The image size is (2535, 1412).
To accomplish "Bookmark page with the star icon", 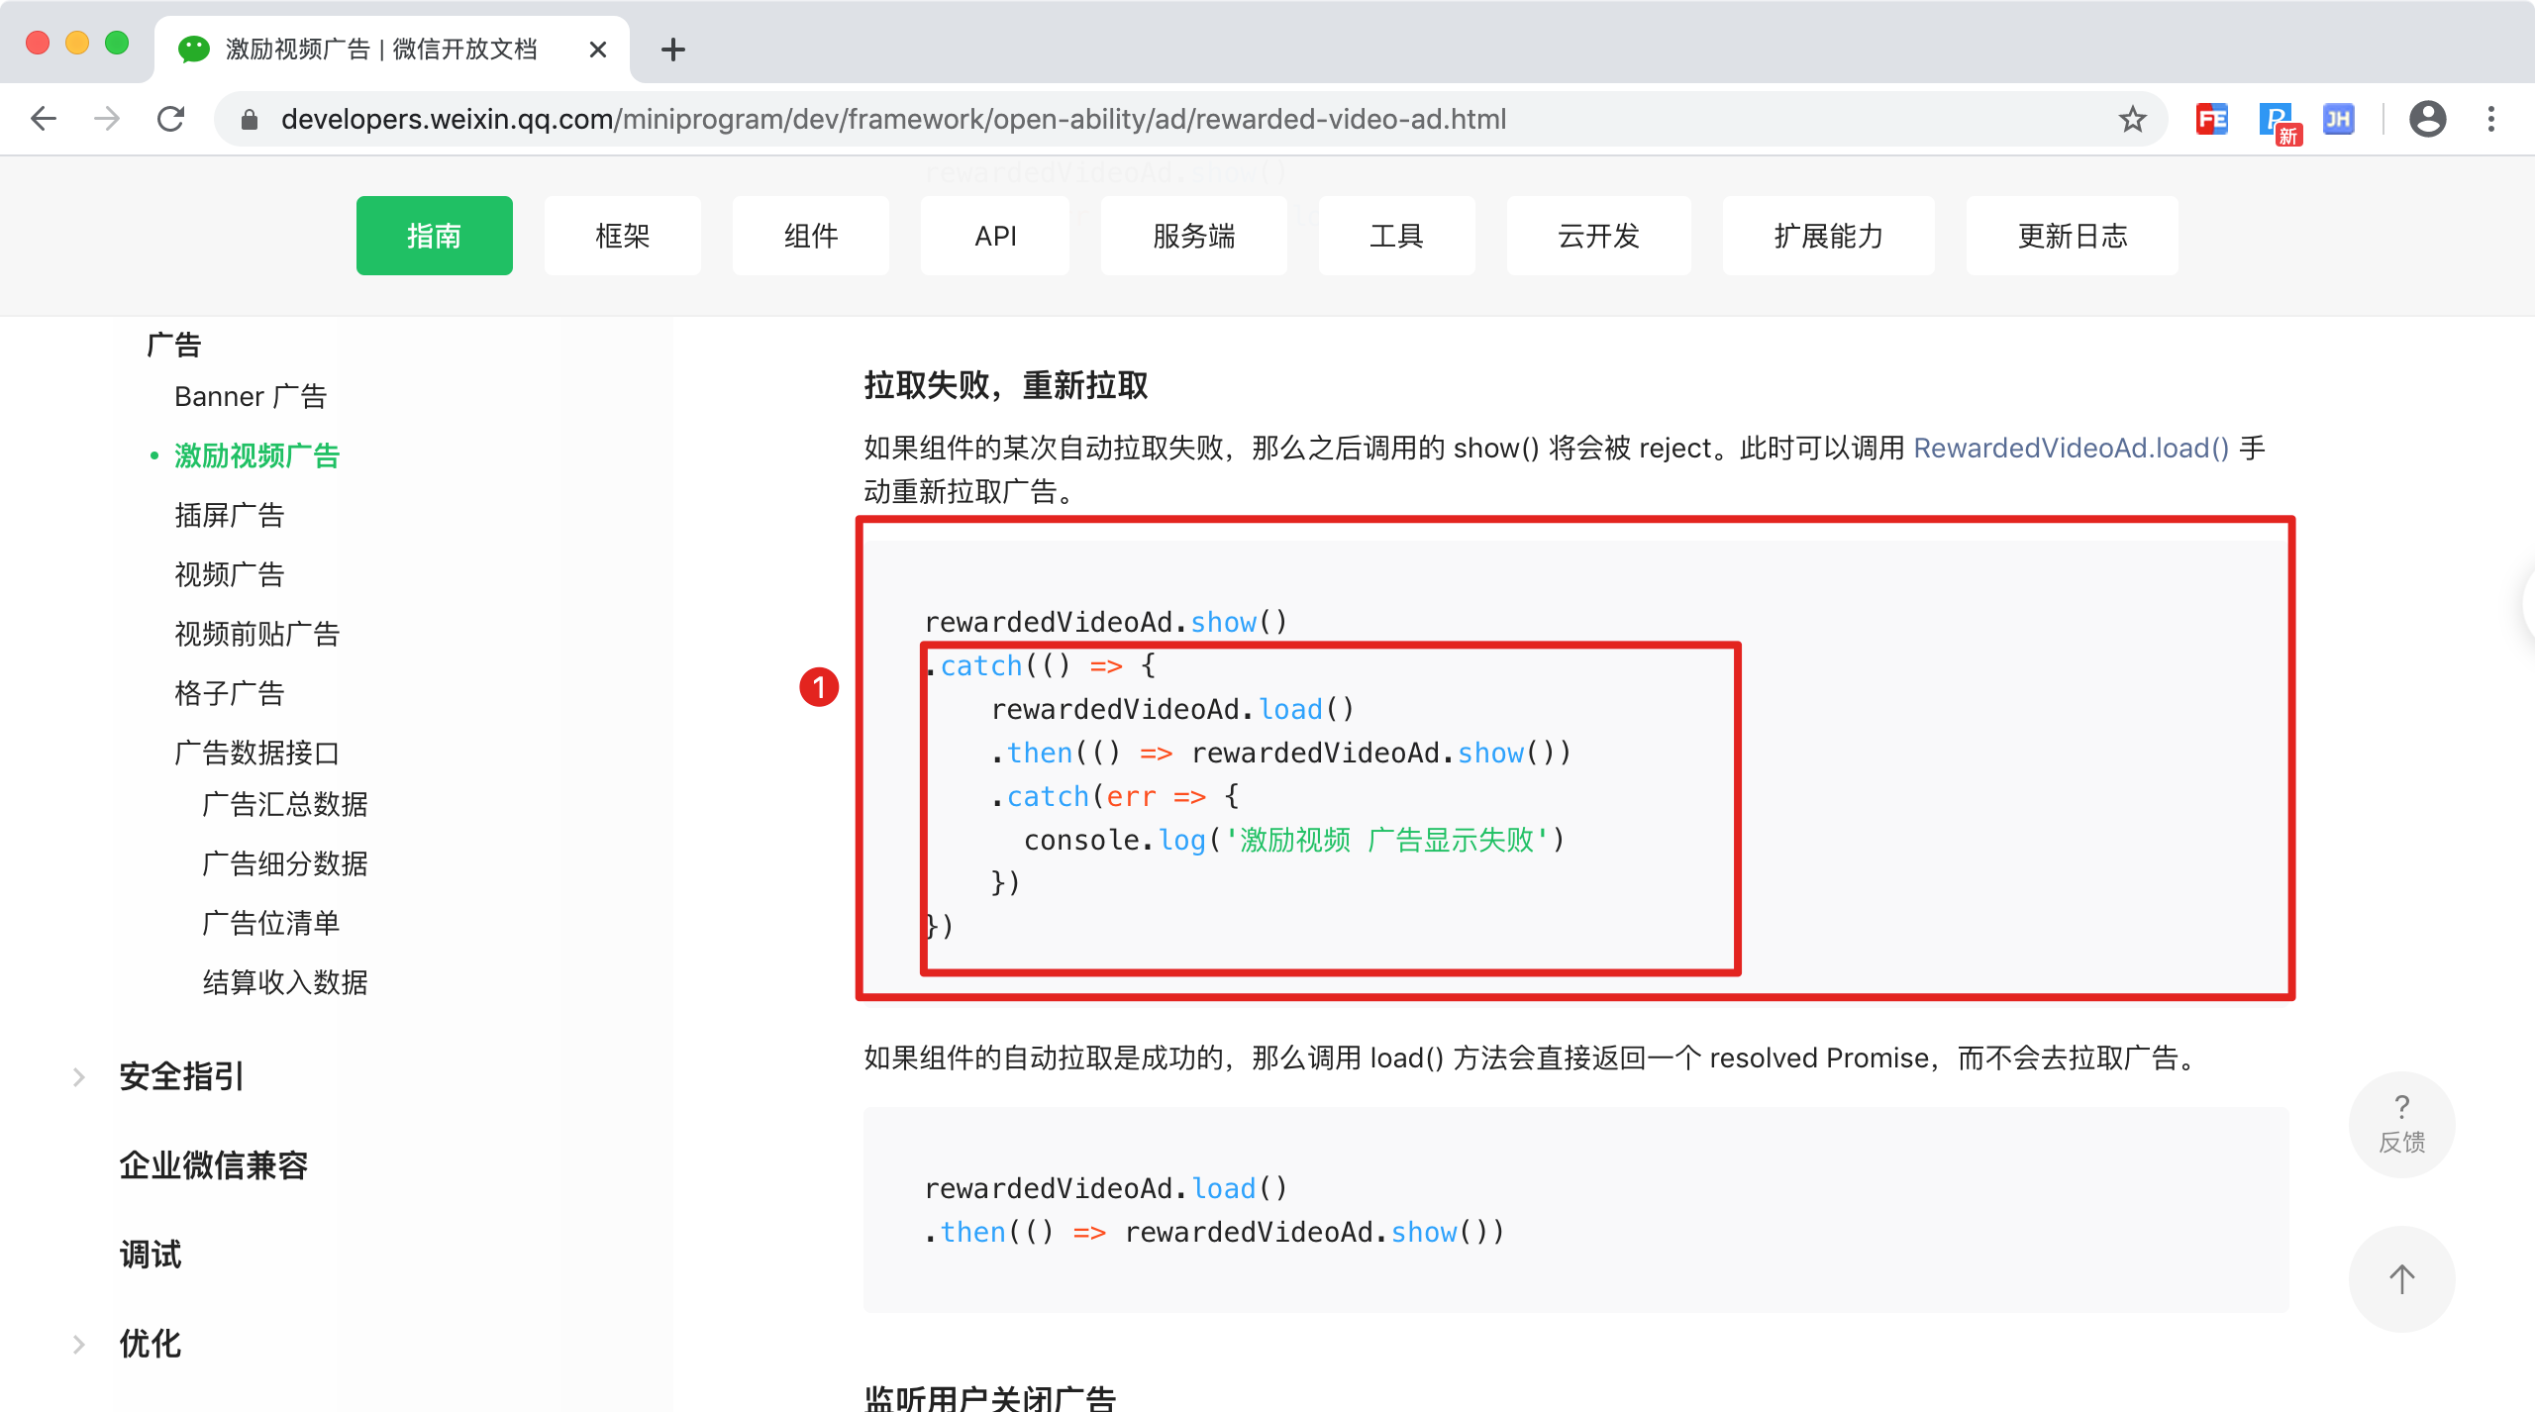I will 2132,120.
